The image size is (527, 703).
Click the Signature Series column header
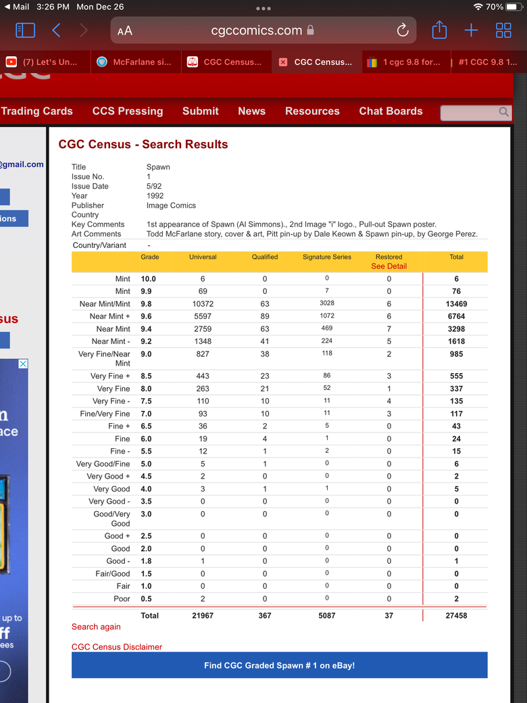pyautogui.click(x=327, y=257)
